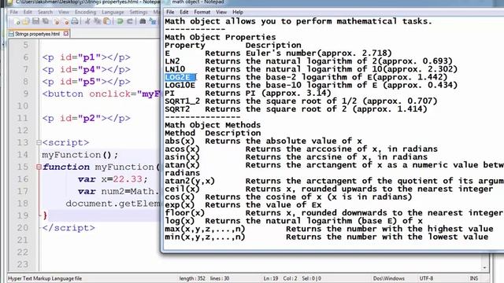Click the Close All icon in Notepad++ toolbar
Viewport: 504px width, 283px height.
[x=66, y=21]
